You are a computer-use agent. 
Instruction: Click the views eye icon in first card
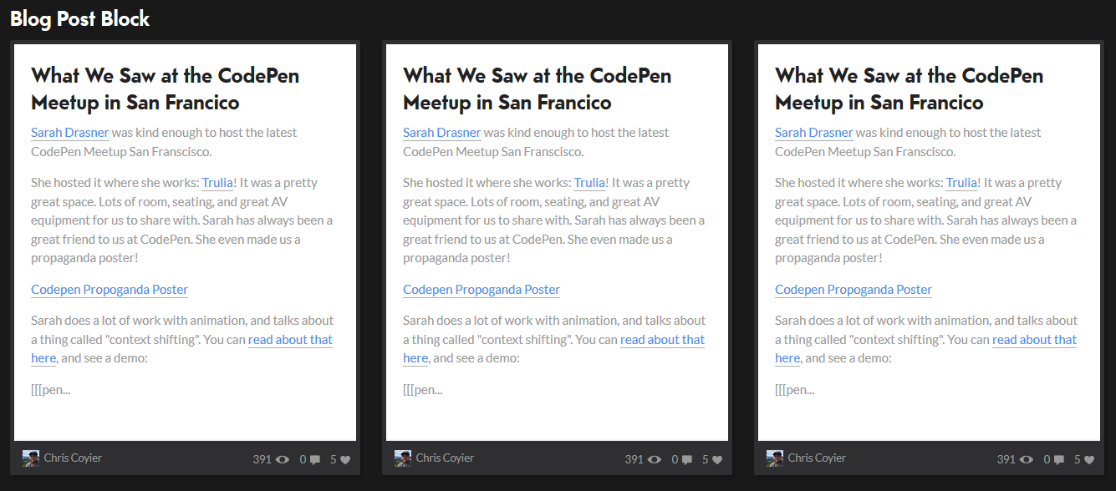coord(283,459)
